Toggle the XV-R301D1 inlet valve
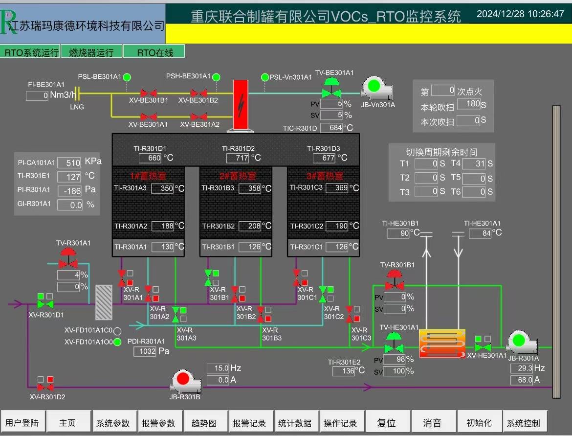572x436 pixels. pyautogui.click(x=45, y=304)
